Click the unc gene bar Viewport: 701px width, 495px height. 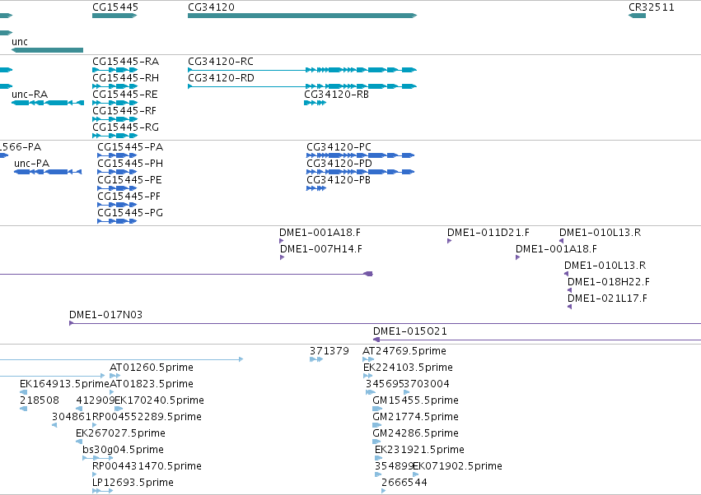(x=47, y=50)
